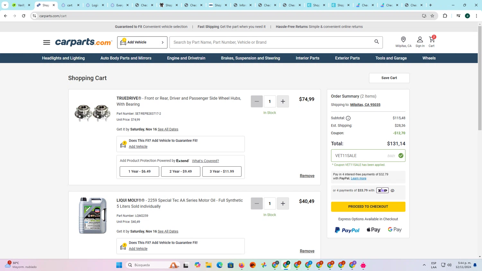The image size is (482, 271).
Task: Open Wheels menu
Action: 429,58
